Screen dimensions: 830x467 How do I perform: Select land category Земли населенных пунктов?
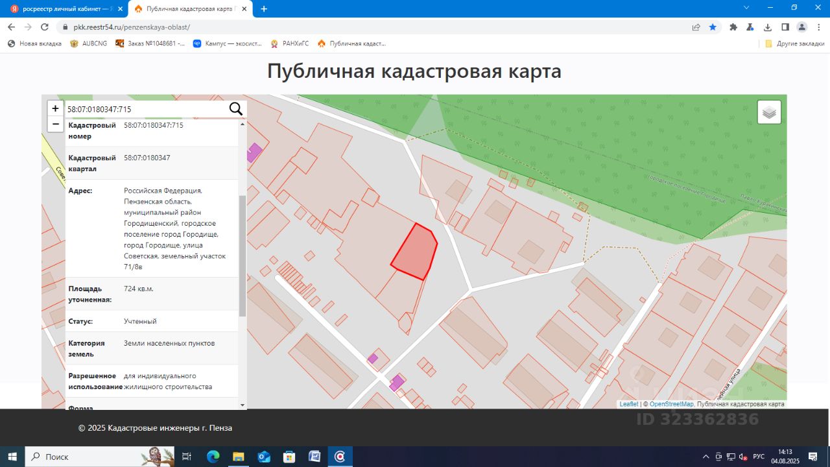coord(169,343)
